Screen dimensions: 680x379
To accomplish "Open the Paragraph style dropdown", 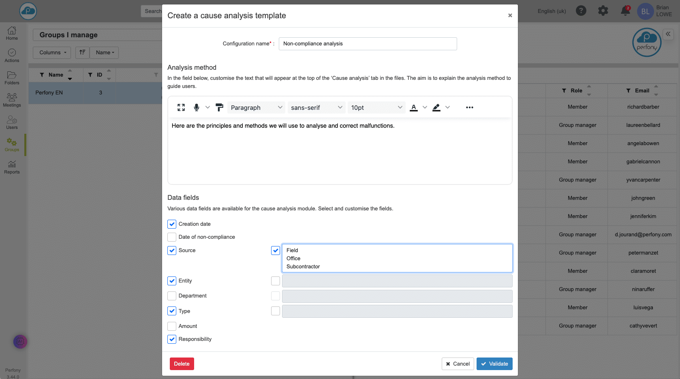I will tap(256, 107).
